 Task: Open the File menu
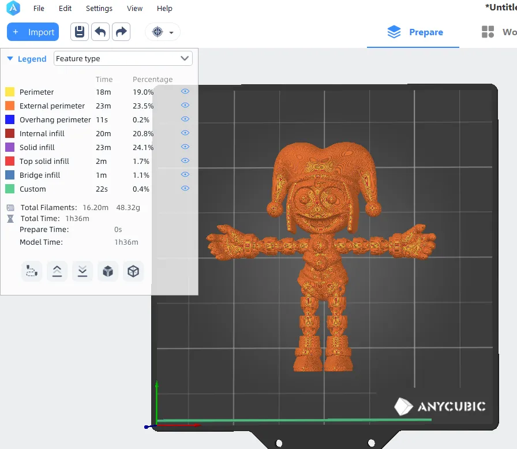[x=39, y=8]
